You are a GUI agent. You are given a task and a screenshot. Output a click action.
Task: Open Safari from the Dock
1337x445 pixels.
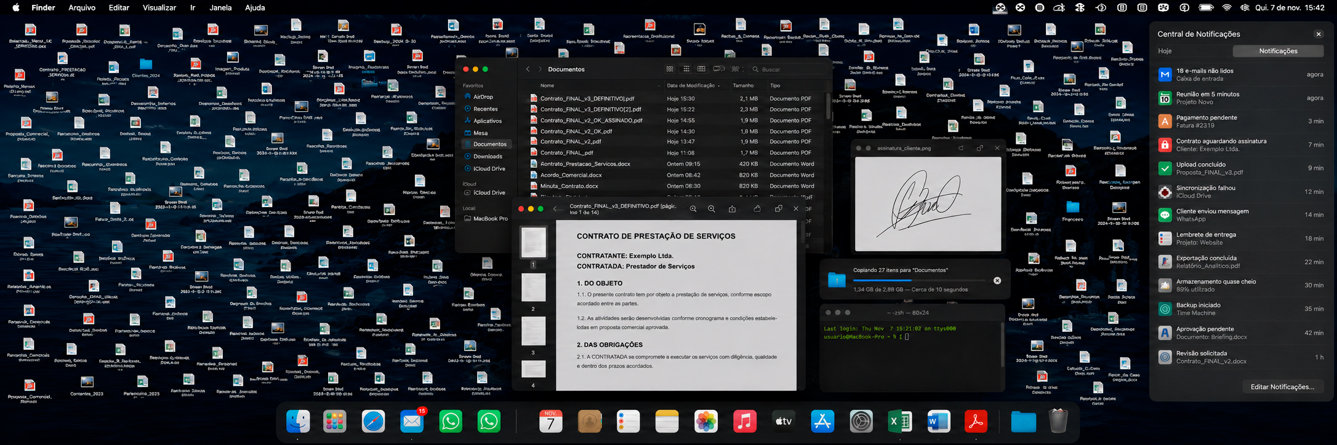pos(374,422)
